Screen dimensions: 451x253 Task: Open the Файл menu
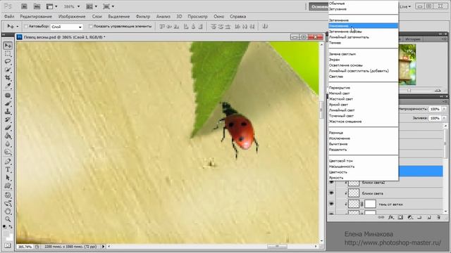[x=9, y=16]
